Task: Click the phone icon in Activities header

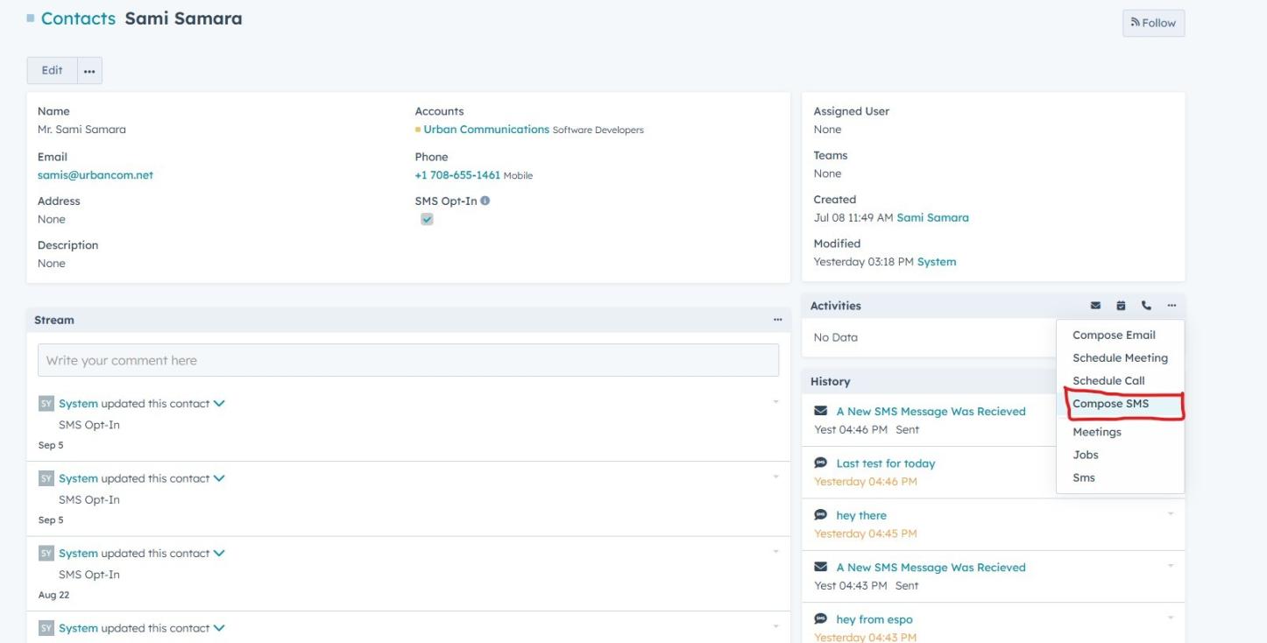Action: [x=1146, y=306]
